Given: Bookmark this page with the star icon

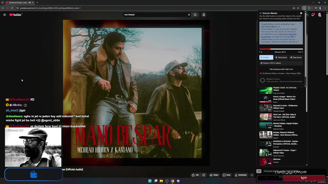Looking at the screenshot, I should pos(298,8).
